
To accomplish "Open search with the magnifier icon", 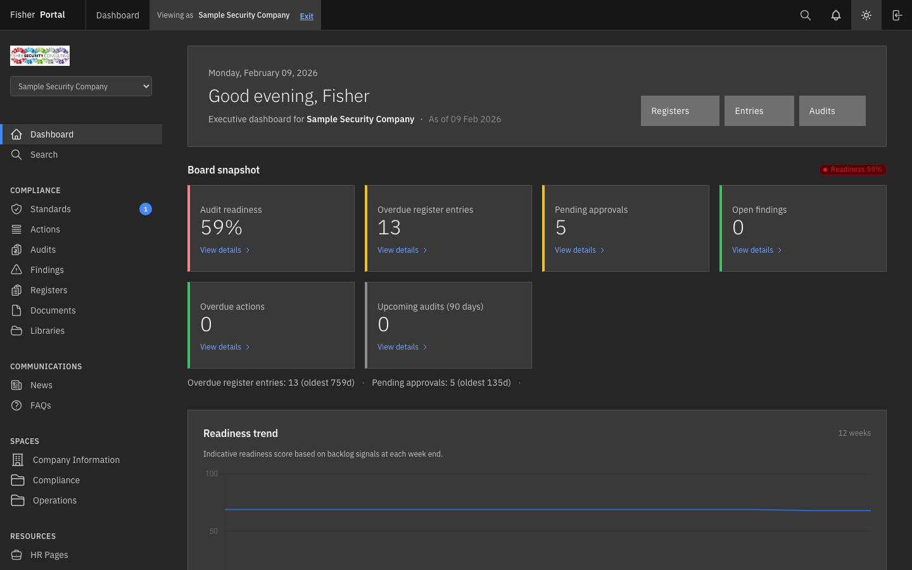I will click(806, 15).
